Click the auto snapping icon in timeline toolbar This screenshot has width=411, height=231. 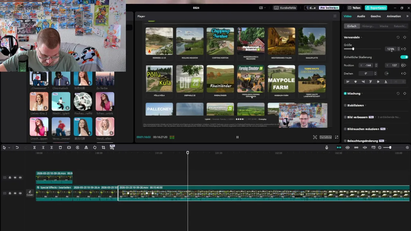pos(347,148)
